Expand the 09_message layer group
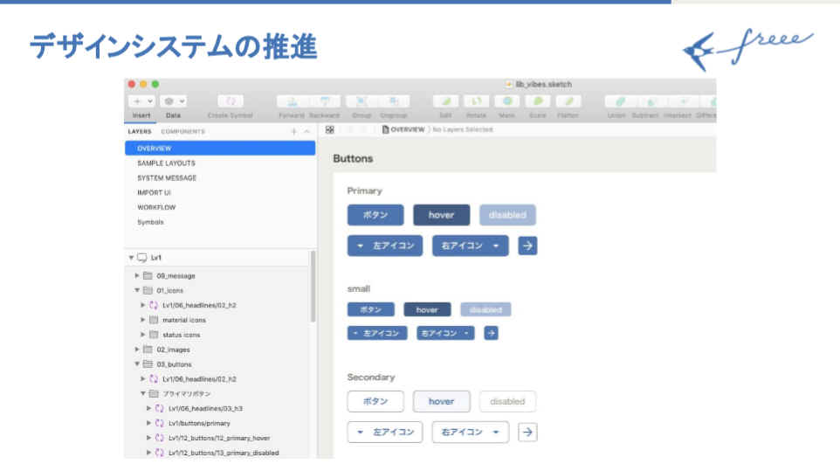This screenshot has height=471, width=840. pyautogui.click(x=137, y=275)
